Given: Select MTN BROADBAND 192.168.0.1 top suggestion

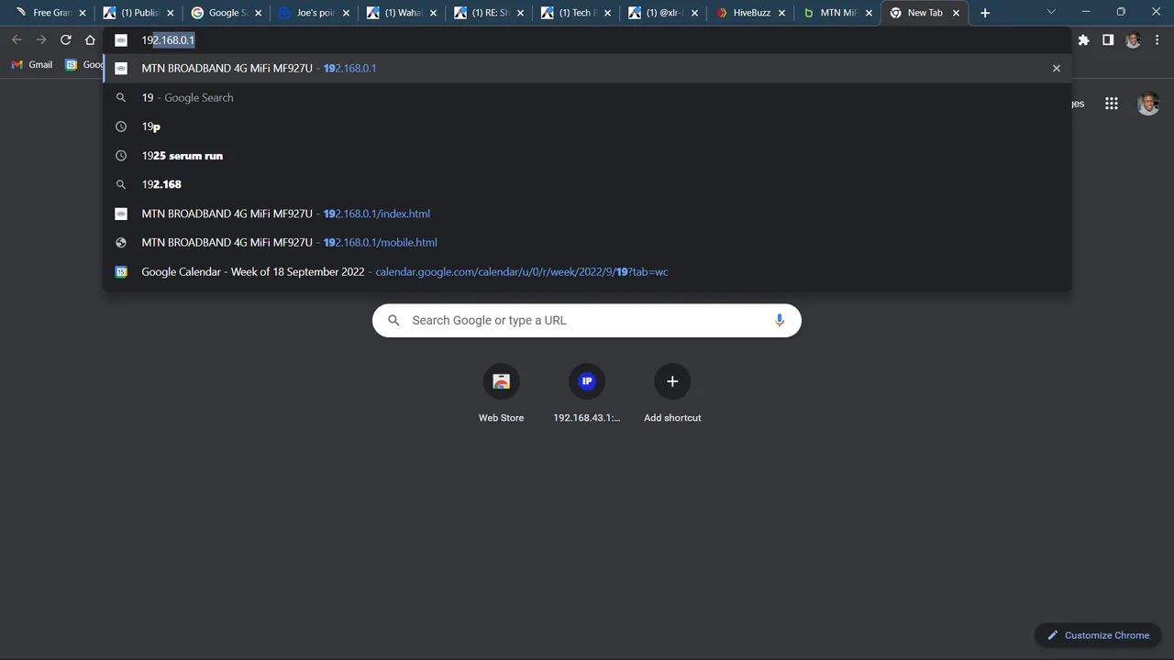Looking at the screenshot, I should click(587, 69).
